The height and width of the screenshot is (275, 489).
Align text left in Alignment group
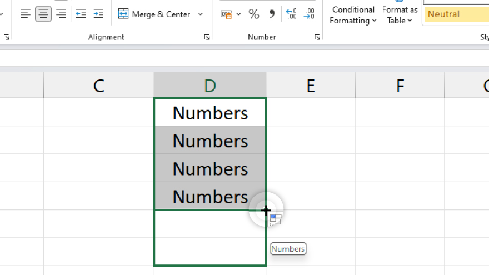pos(25,14)
